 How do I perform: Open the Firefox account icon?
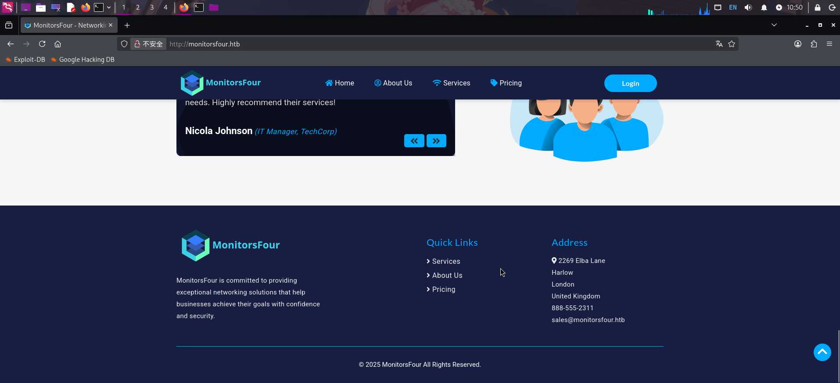798,44
